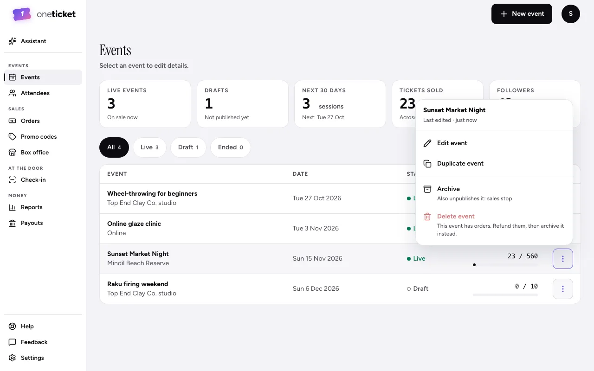Open the Assistant sparkle icon
Image resolution: width=594 pixels, height=371 pixels.
(13, 41)
